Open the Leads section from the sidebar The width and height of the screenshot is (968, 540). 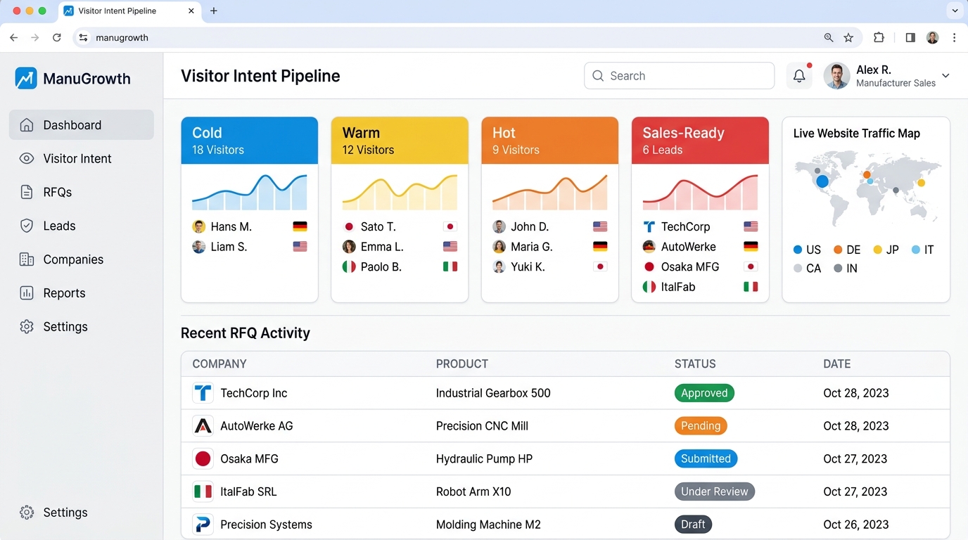tap(25, 226)
